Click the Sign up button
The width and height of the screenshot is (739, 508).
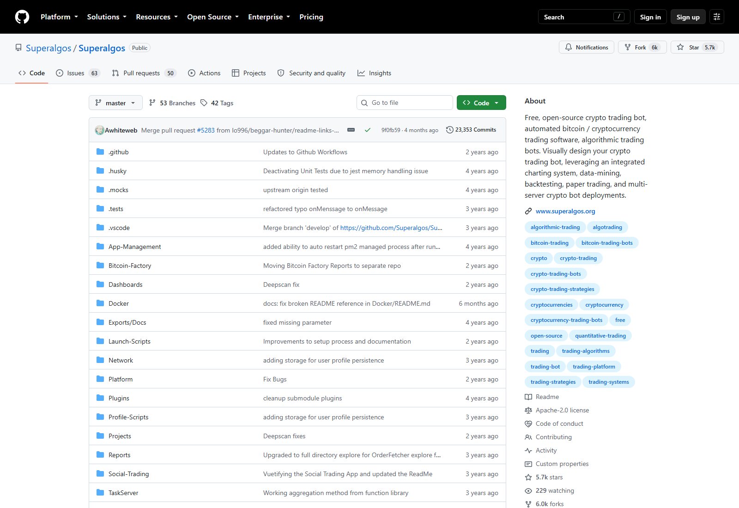[688, 17]
